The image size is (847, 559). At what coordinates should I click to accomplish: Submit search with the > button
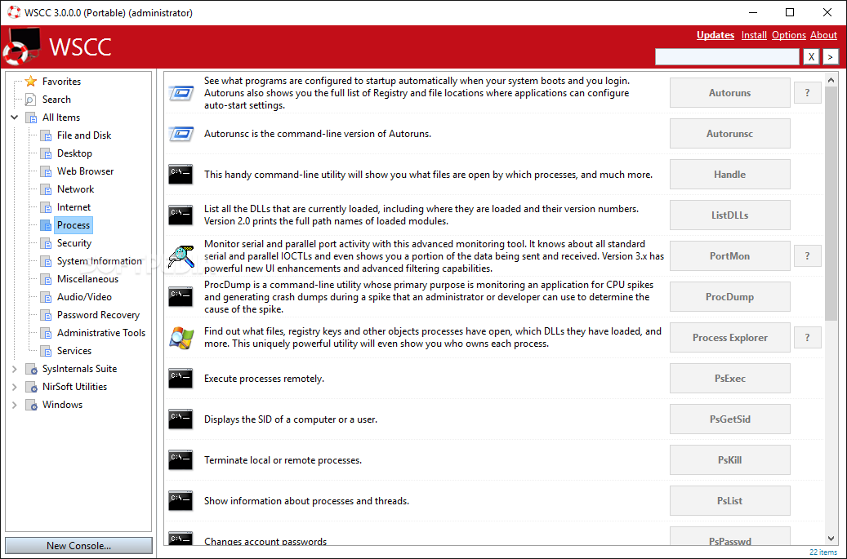(830, 56)
